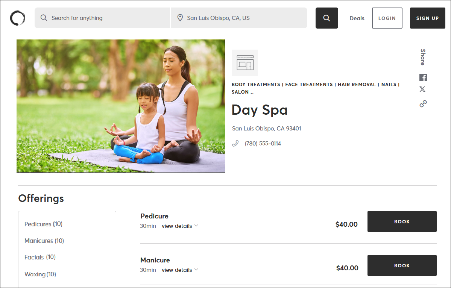The height and width of the screenshot is (288, 451).
Task: Select Facials in the Offerings sidebar
Action: (x=39, y=257)
